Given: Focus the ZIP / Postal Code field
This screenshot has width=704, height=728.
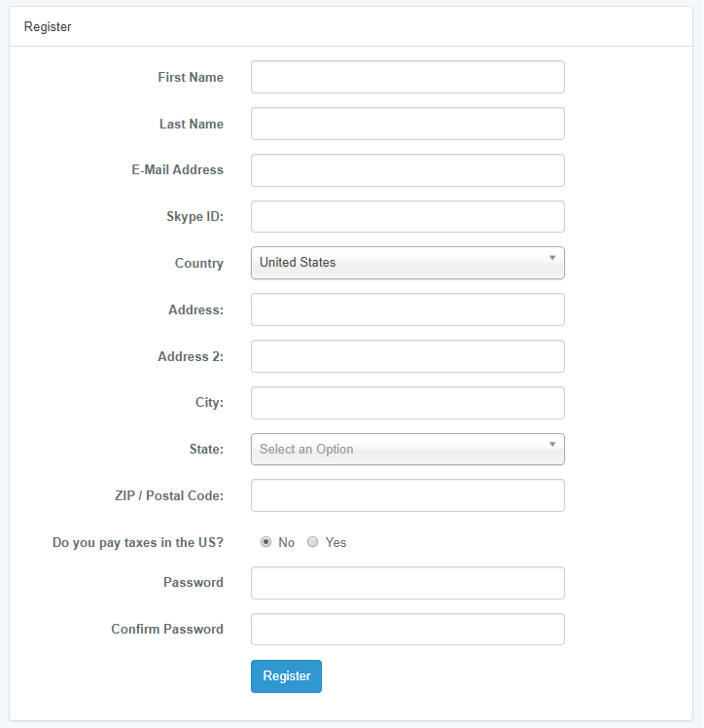Looking at the screenshot, I should (407, 495).
